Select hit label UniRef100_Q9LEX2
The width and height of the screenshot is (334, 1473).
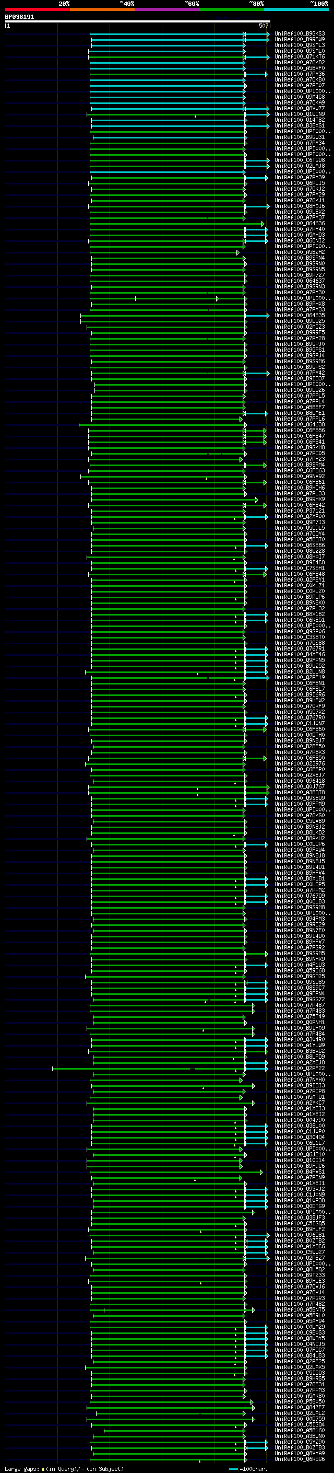[x=300, y=212]
